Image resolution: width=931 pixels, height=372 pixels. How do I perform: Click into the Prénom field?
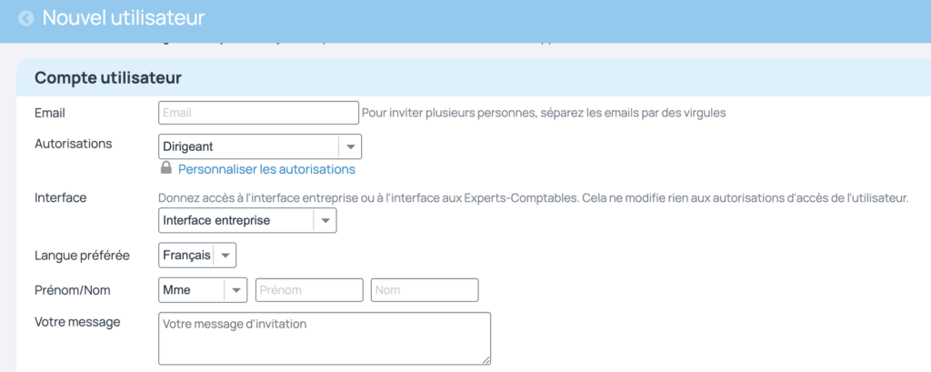(309, 290)
